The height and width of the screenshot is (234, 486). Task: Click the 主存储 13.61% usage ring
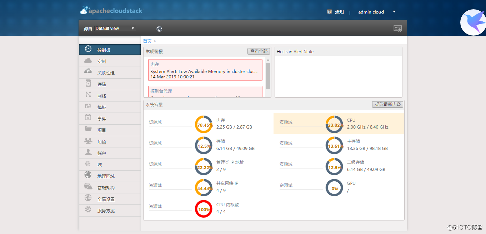(x=335, y=146)
